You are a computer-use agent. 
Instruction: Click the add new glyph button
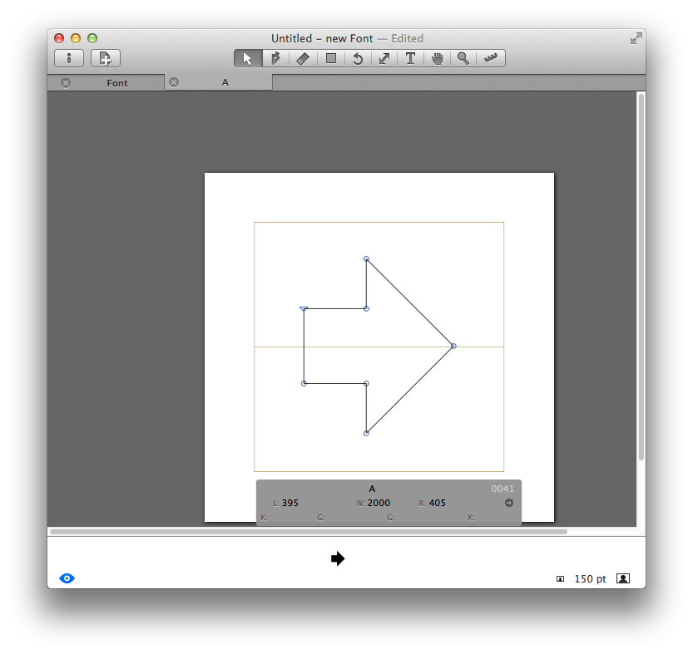pyautogui.click(x=105, y=58)
